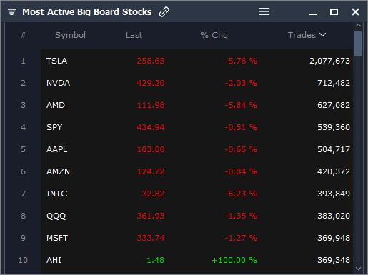Click the vertical scrollbar thumb
The height and width of the screenshot is (275, 368).
click(358, 44)
